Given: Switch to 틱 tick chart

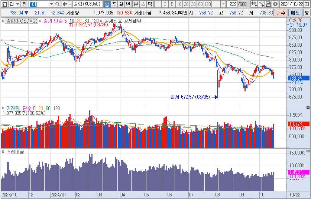Looking at the screenshot, I should pyautogui.click(x=150, y=4).
